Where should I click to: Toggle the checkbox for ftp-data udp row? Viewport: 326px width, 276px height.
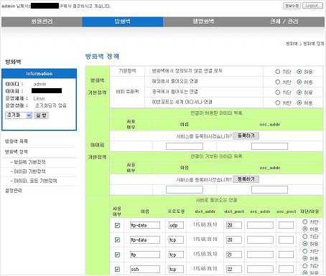[117, 225]
